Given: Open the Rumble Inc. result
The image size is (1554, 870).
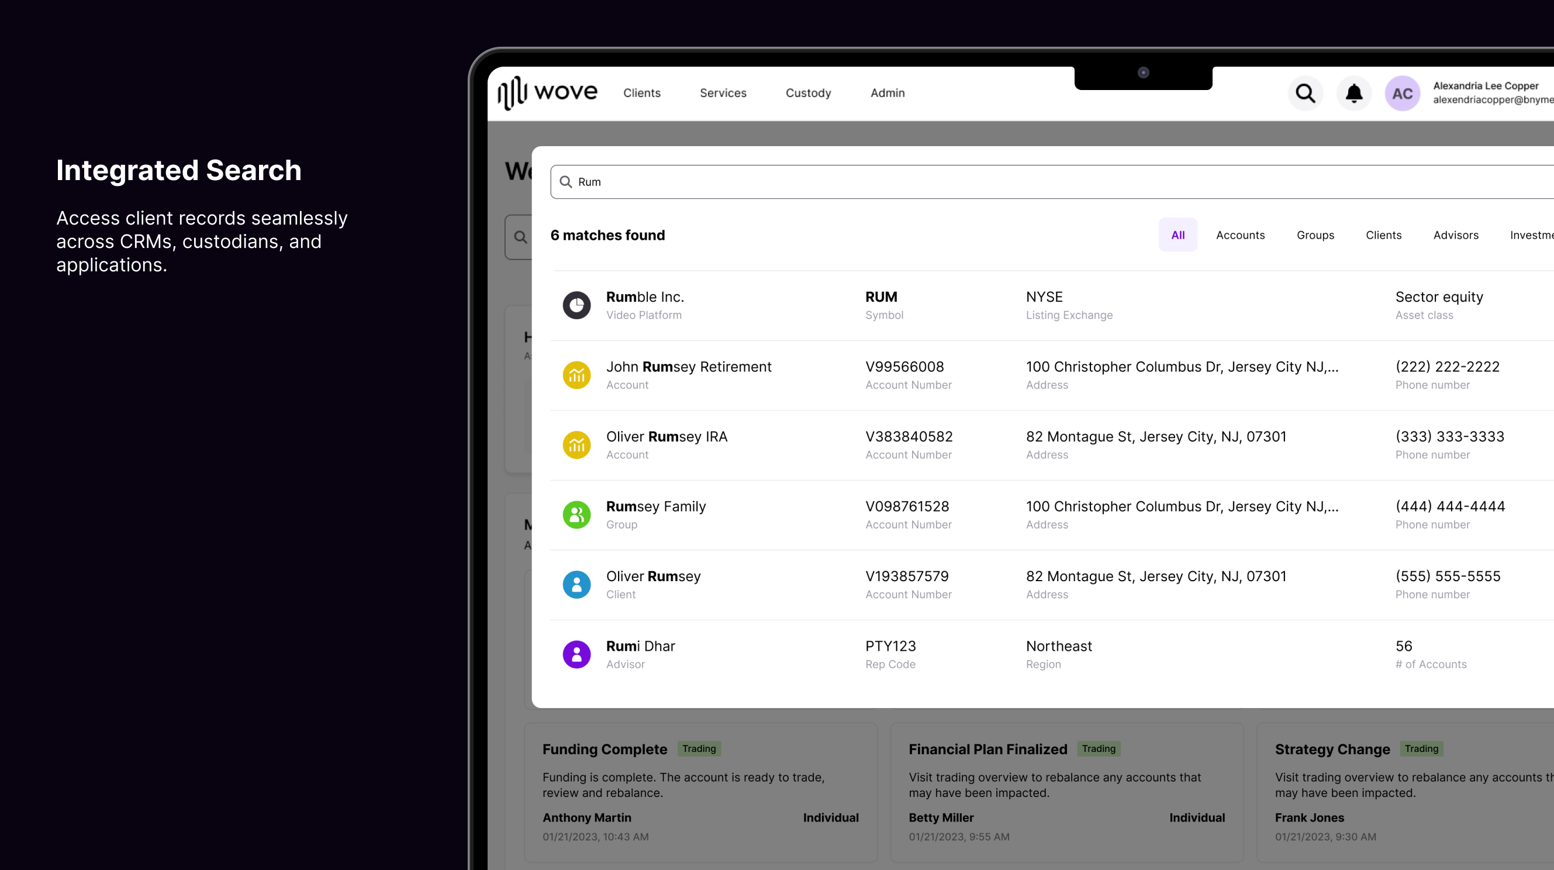Looking at the screenshot, I should click(x=1051, y=305).
